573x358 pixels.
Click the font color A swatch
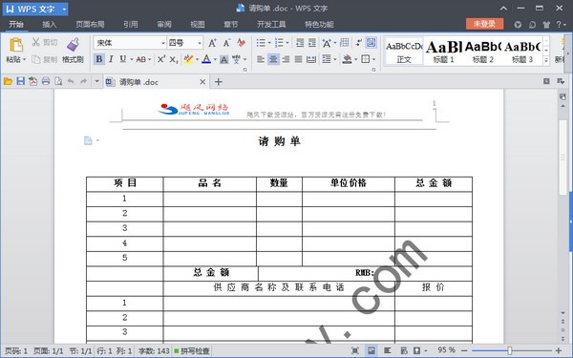[x=206, y=59]
